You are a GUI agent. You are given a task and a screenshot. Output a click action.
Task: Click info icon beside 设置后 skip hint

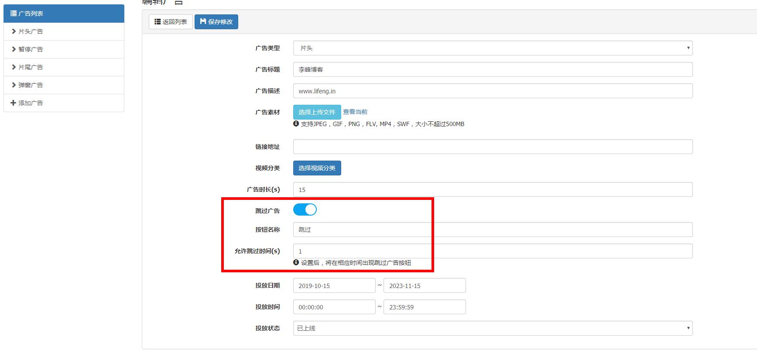point(296,263)
